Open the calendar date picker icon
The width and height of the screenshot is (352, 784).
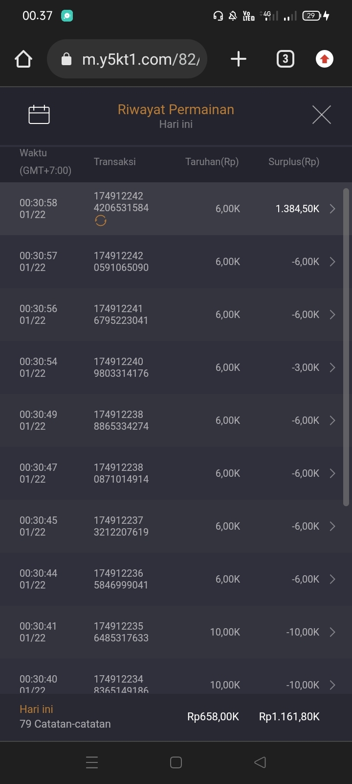tap(39, 115)
